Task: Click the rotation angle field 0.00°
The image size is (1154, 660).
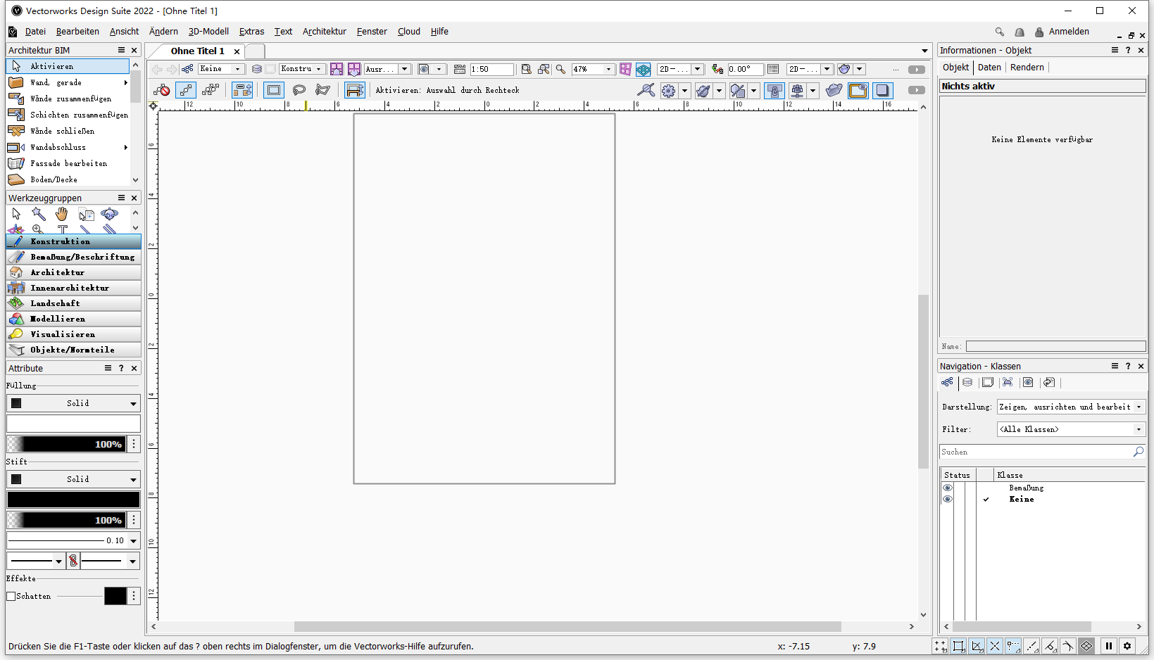Action: pos(745,69)
